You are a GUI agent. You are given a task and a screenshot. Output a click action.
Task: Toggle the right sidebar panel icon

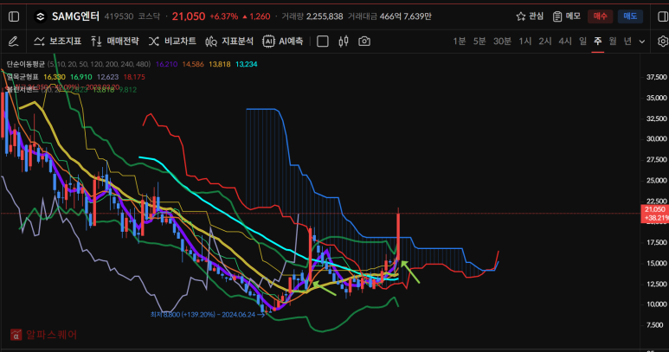pyautogui.click(x=663, y=16)
